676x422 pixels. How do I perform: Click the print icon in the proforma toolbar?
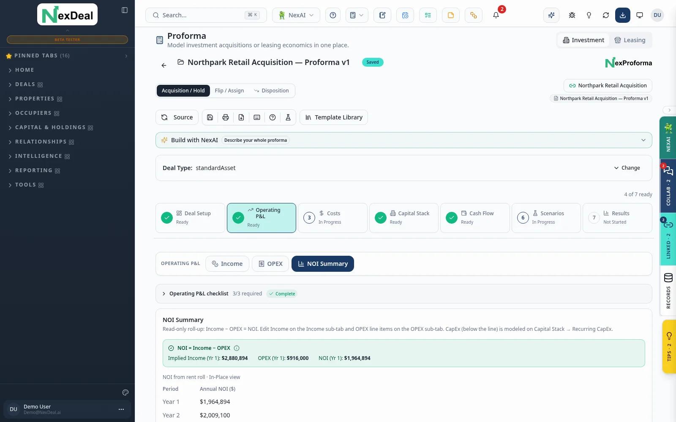tap(226, 117)
